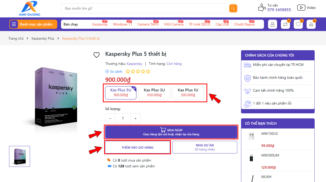
Task: Click the 'Bán chạy' label
Action: point(71,24)
